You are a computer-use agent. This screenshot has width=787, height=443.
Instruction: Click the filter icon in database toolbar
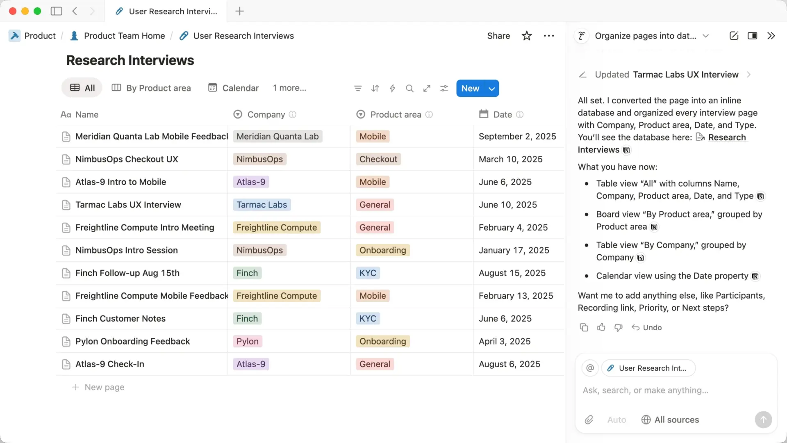[358, 88]
